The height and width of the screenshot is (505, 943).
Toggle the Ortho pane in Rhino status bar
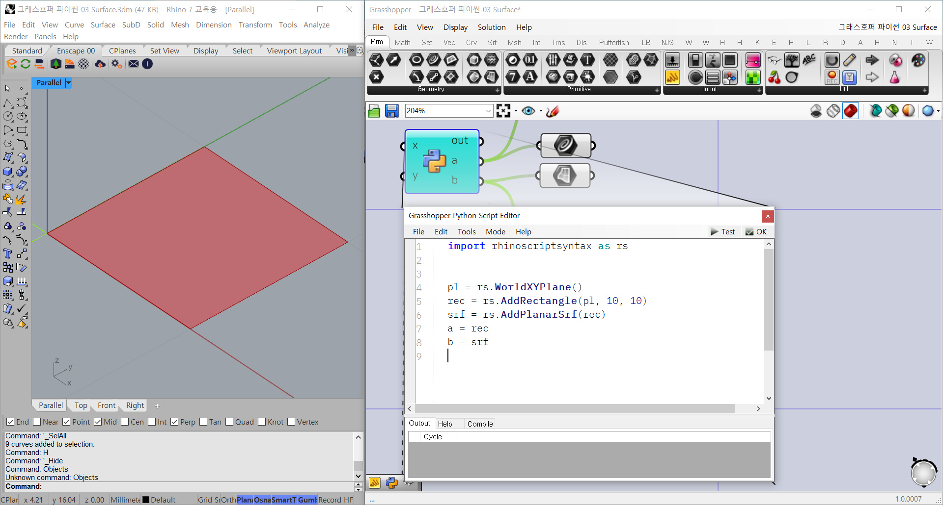(228, 500)
